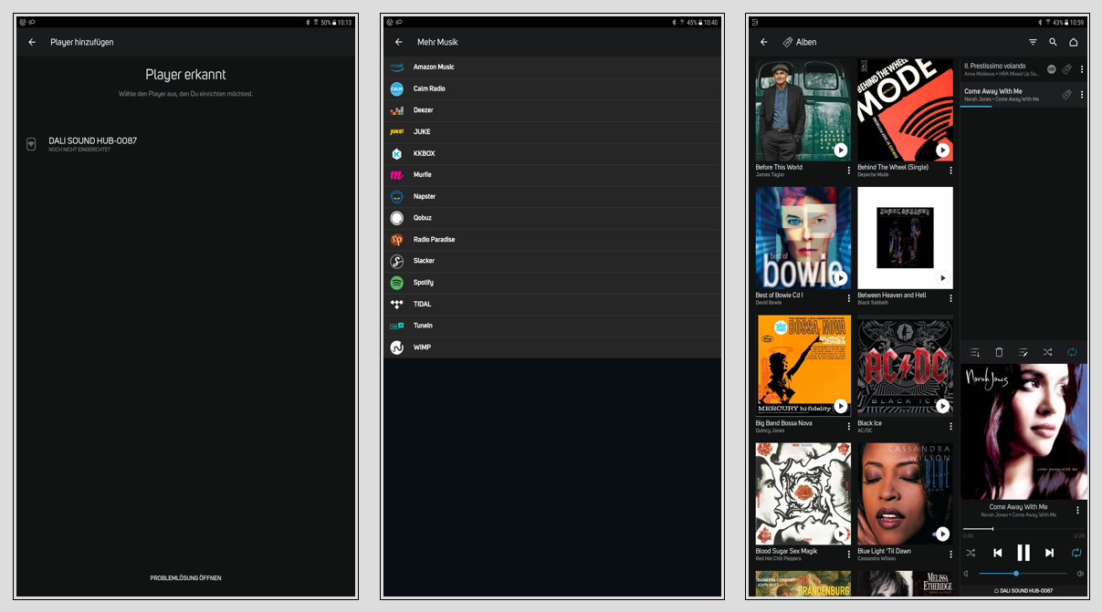Select Murfie service

552,175
